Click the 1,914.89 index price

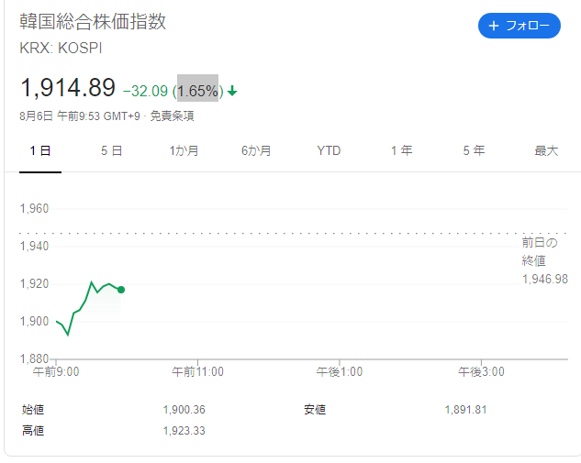click(68, 88)
